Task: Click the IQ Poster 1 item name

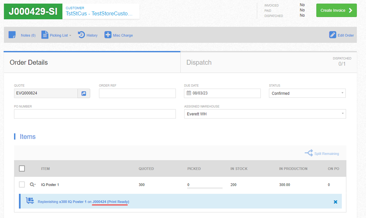Action: [x=50, y=185]
